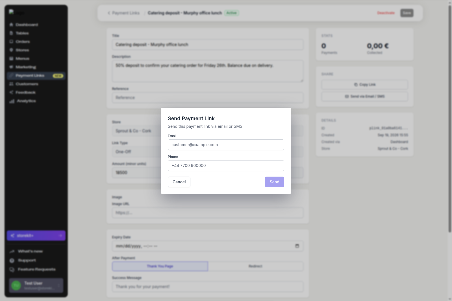Open the Support help icon

point(12,260)
